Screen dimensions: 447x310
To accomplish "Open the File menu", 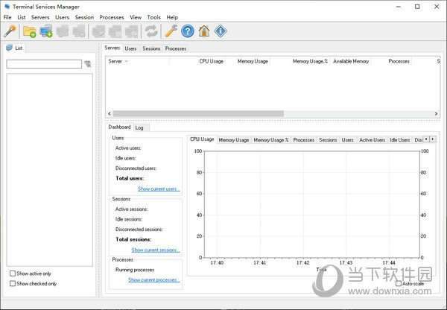I will (x=7, y=17).
